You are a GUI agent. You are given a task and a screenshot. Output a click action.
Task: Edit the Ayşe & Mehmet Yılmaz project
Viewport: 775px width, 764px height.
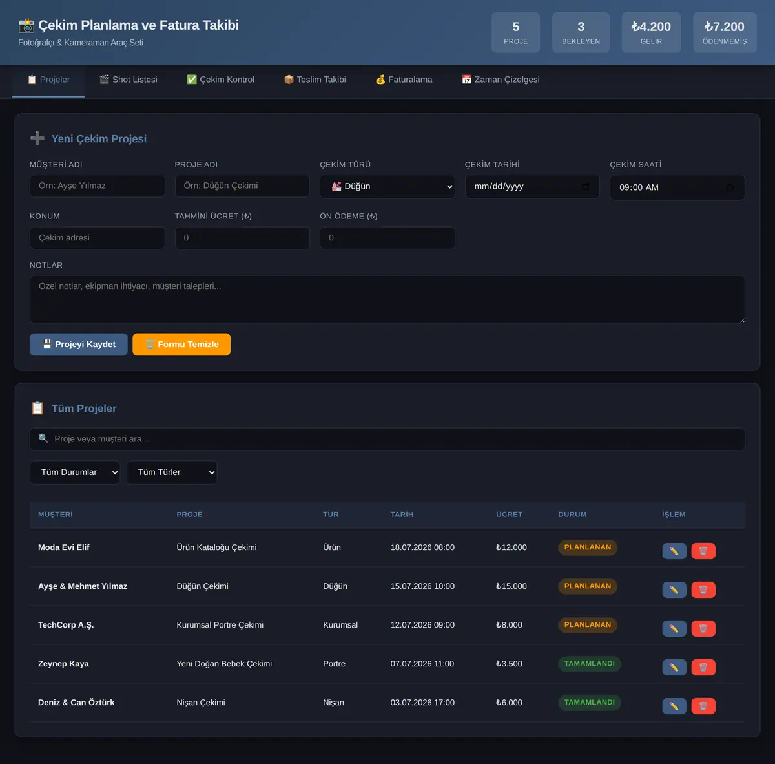[x=674, y=589]
